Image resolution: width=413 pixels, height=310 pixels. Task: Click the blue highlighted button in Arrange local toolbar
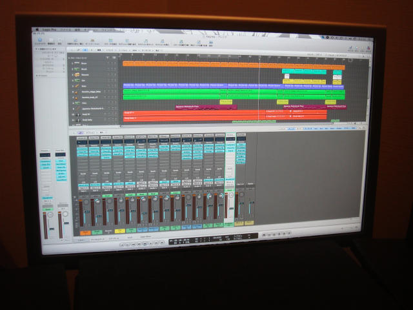pyautogui.click(x=85, y=50)
